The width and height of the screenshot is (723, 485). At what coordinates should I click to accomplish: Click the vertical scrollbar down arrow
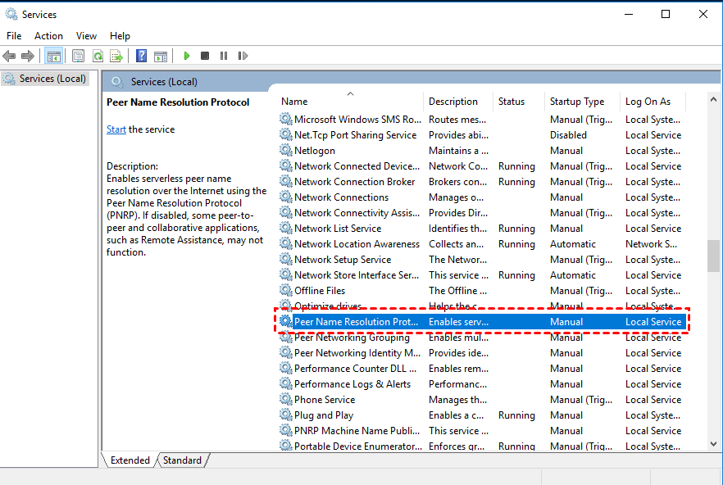714,443
